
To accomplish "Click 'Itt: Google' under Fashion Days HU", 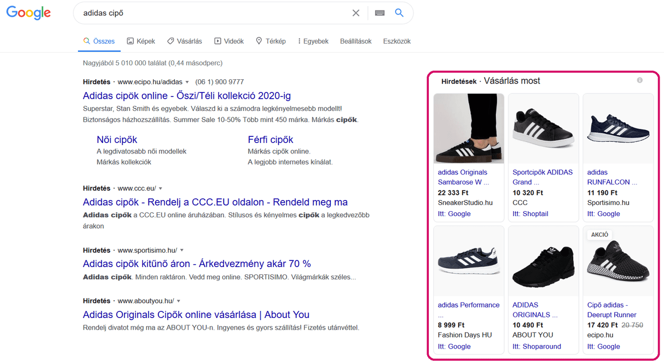I will [454, 347].
